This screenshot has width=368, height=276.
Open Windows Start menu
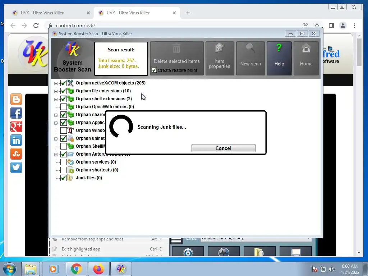pyautogui.click(x=10, y=269)
